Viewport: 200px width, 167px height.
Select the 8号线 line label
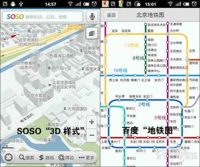(x=139, y=58)
